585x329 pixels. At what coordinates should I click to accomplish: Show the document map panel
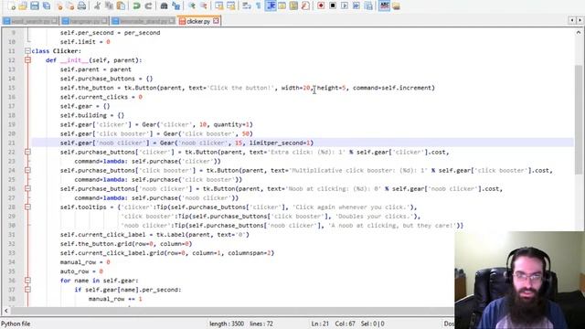coord(293,5)
